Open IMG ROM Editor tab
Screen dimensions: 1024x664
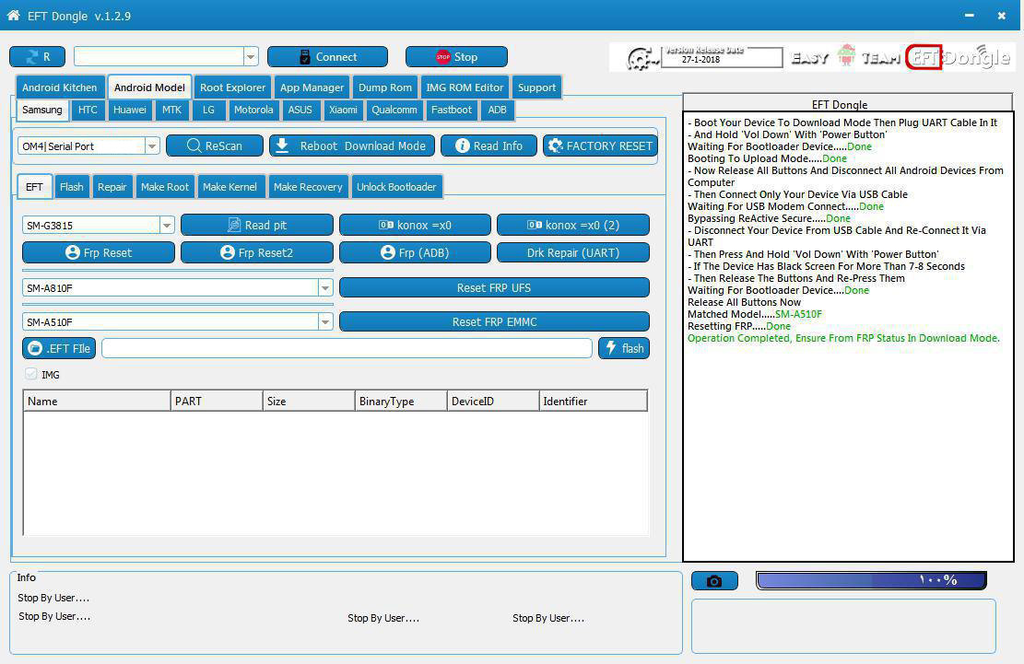[465, 87]
